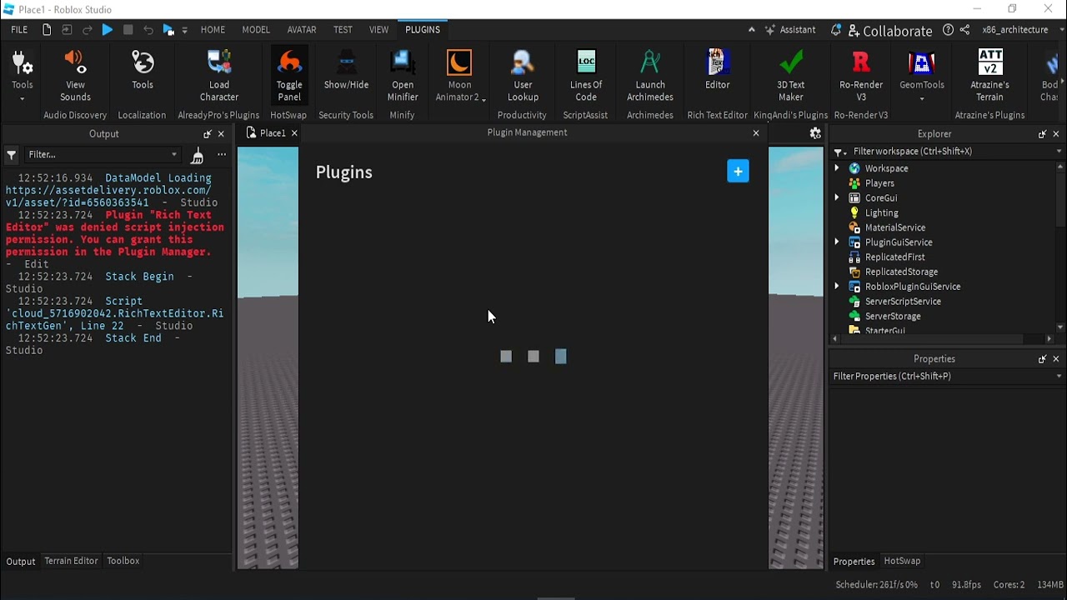Click the blue Play test button
Image resolution: width=1067 pixels, height=600 pixels.
pos(108,29)
